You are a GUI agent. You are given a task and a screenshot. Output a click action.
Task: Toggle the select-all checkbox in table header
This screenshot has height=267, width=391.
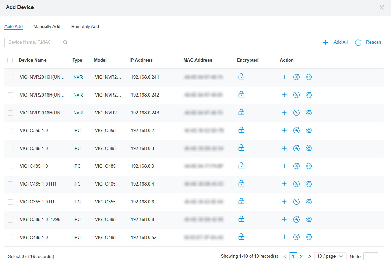(10, 60)
